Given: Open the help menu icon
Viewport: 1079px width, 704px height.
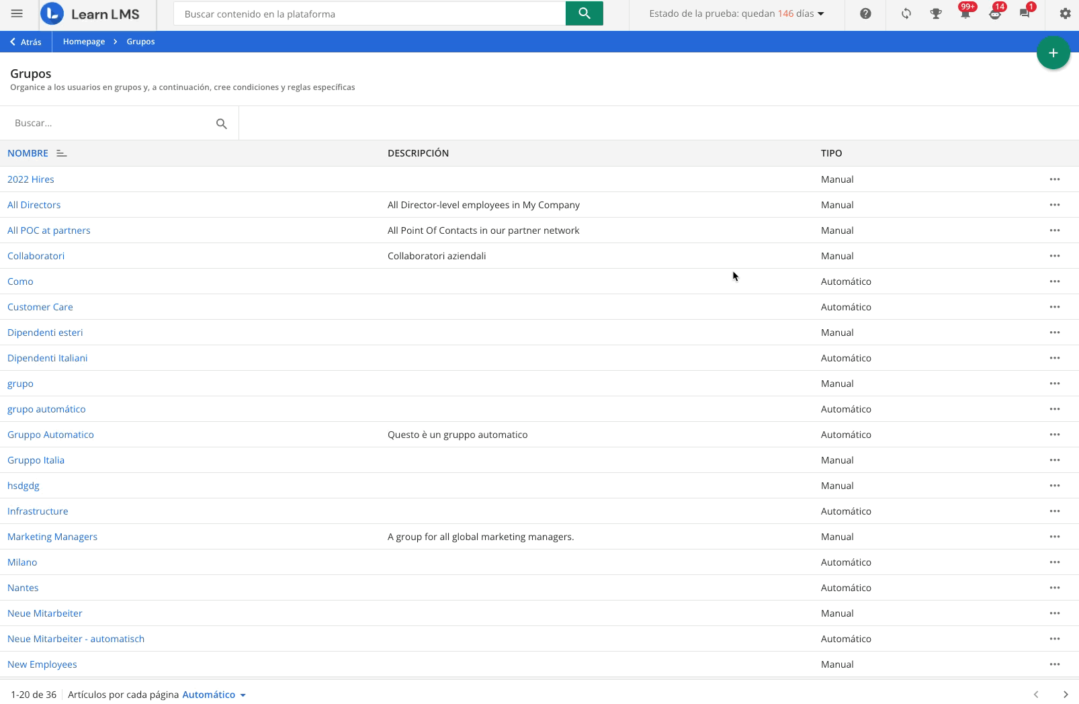Looking at the screenshot, I should [865, 13].
